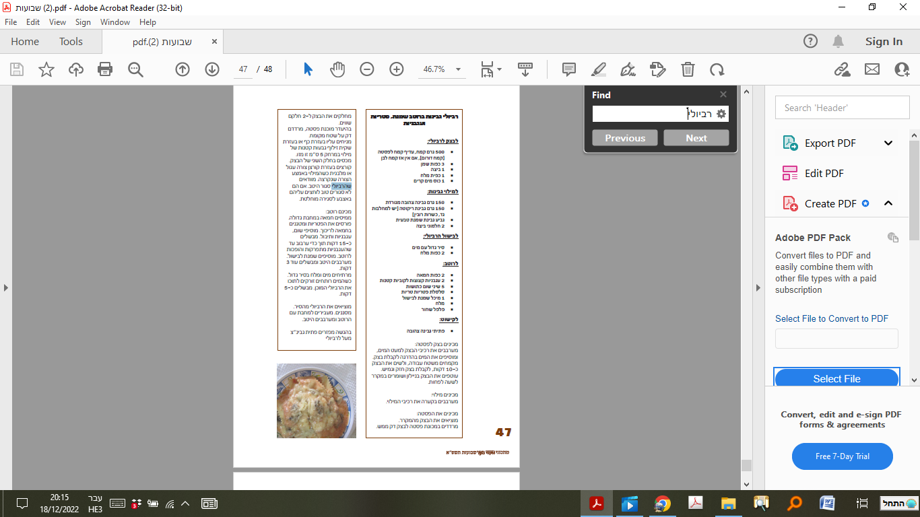Click the Sign In button
Screen dimensions: 920x517
884,42
